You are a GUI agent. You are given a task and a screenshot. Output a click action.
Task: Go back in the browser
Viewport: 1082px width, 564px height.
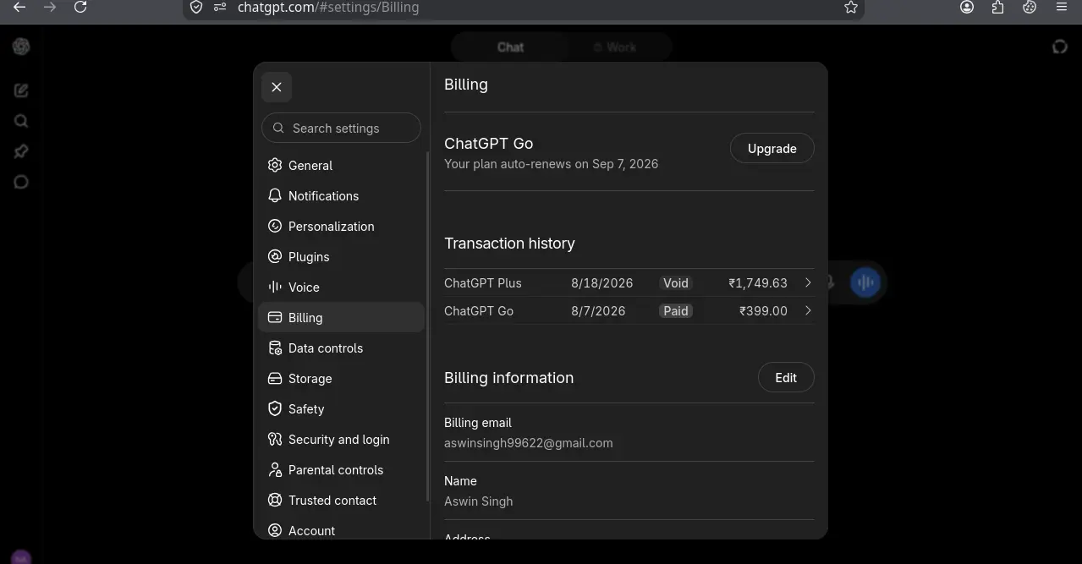pyautogui.click(x=19, y=7)
